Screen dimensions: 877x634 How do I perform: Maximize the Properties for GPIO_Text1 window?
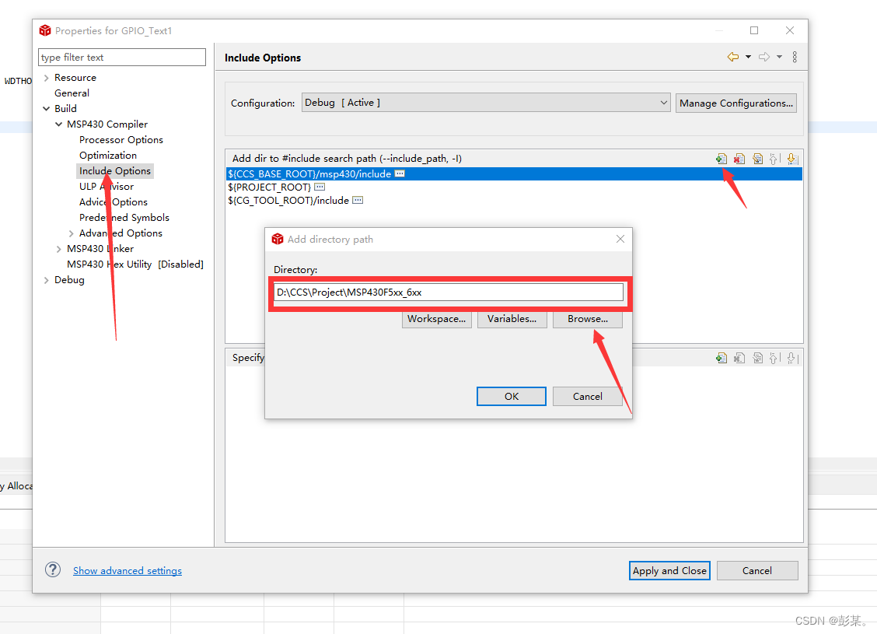tap(754, 30)
